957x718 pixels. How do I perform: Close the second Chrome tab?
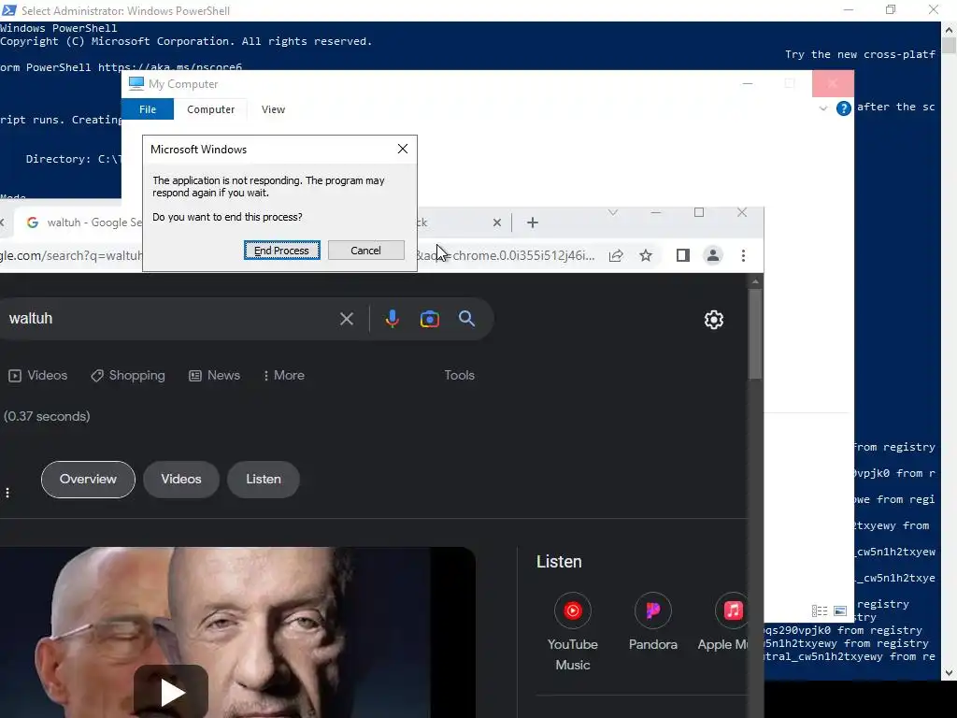(x=497, y=223)
